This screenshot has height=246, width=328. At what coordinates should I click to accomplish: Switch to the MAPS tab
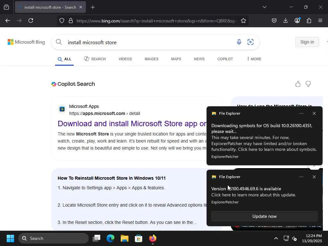(x=176, y=59)
